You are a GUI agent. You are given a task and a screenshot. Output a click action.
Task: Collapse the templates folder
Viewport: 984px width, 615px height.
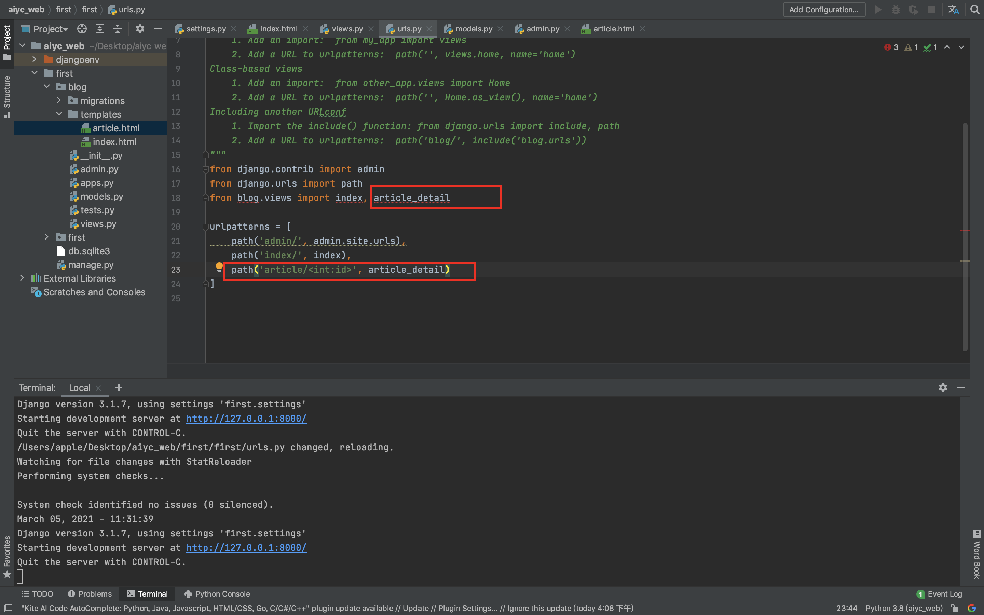(59, 114)
